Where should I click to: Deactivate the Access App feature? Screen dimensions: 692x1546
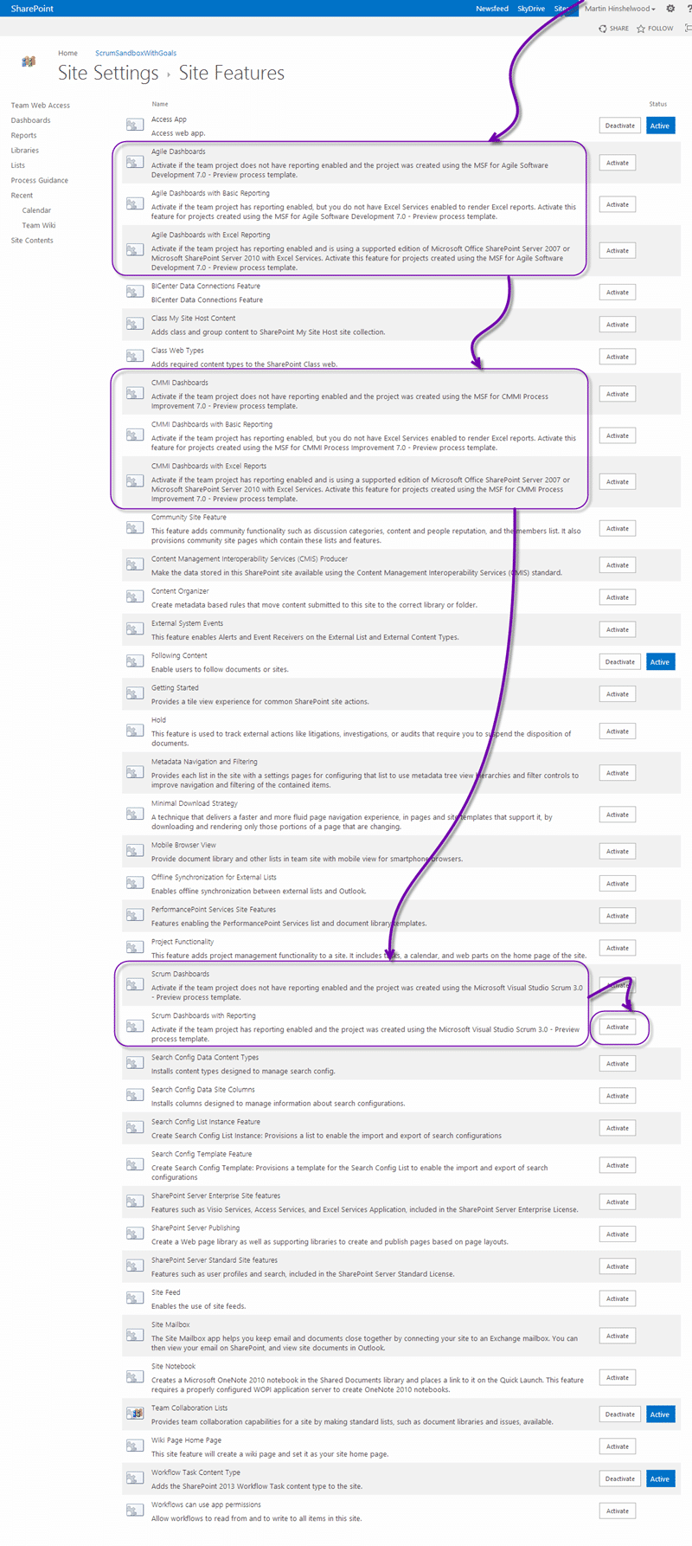tap(619, 126)
